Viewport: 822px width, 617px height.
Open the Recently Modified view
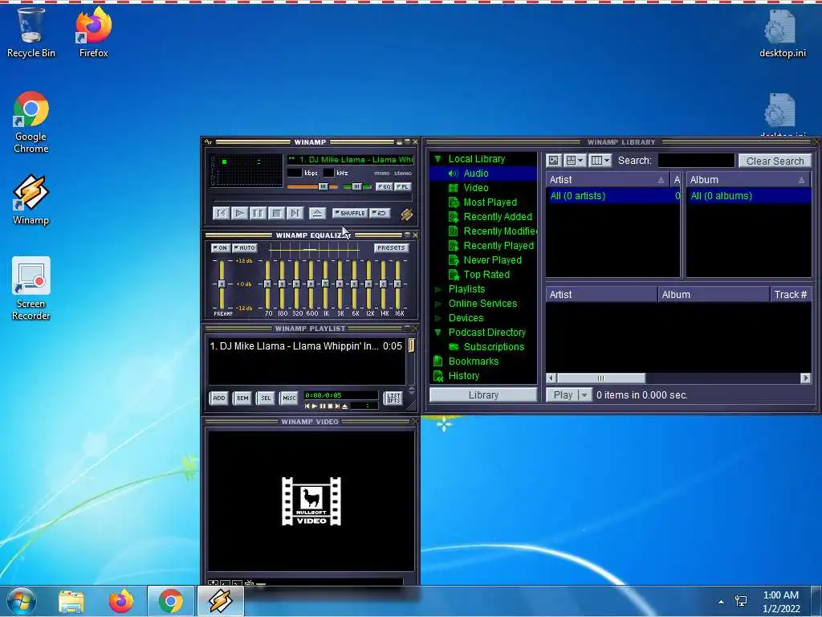[x=499, y=231]
